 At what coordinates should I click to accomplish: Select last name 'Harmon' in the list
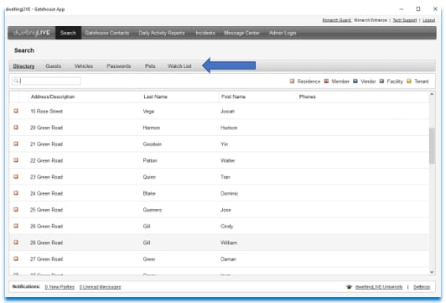[151, 128]
